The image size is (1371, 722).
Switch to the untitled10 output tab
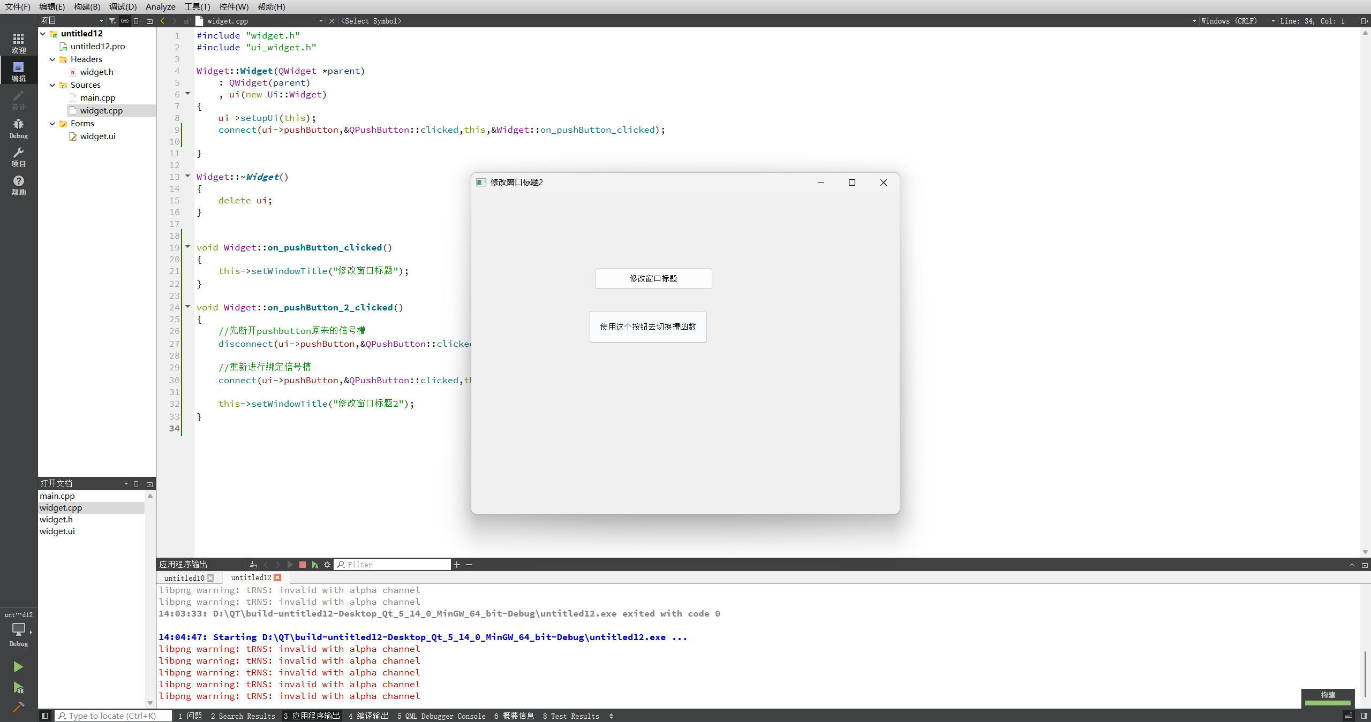(x=184, y=578)
